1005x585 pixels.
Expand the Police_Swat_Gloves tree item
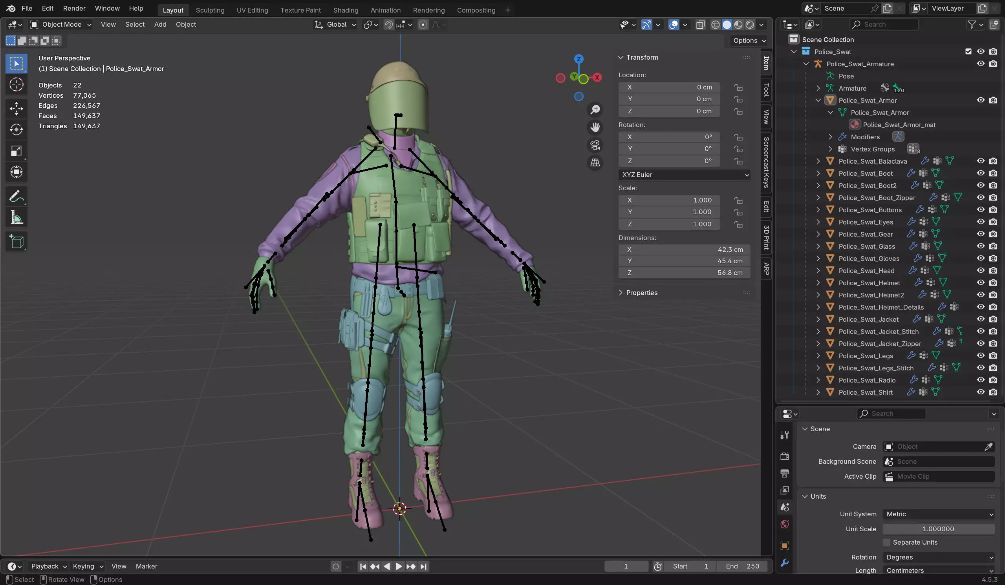(x=818, y=258)
